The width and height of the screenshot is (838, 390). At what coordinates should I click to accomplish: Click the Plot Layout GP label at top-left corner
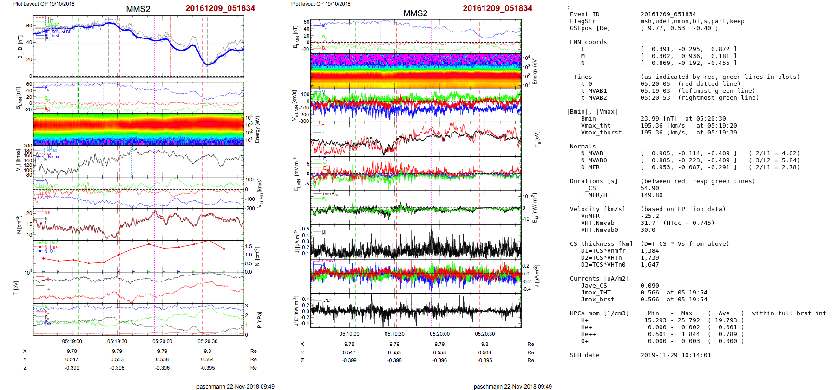[44, 4]
